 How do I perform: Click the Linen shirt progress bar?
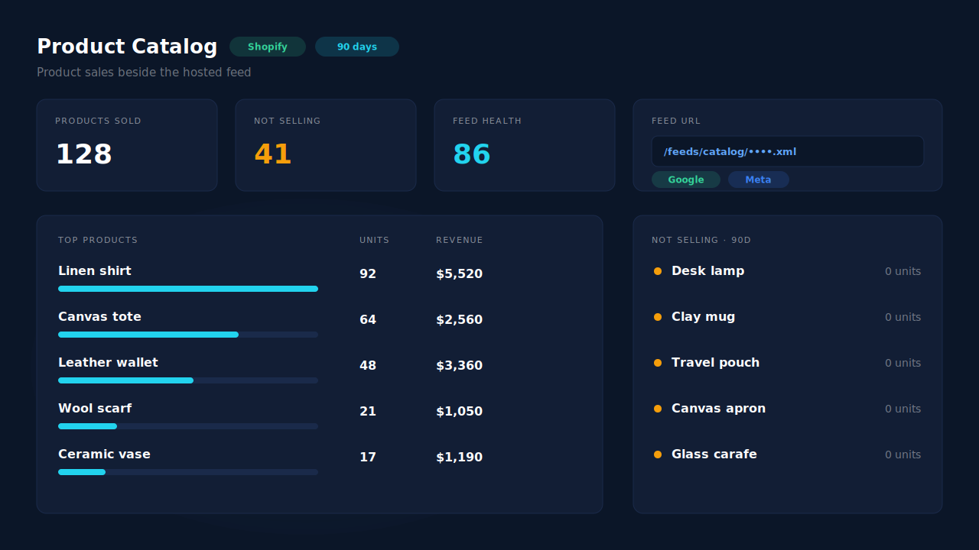188,289
